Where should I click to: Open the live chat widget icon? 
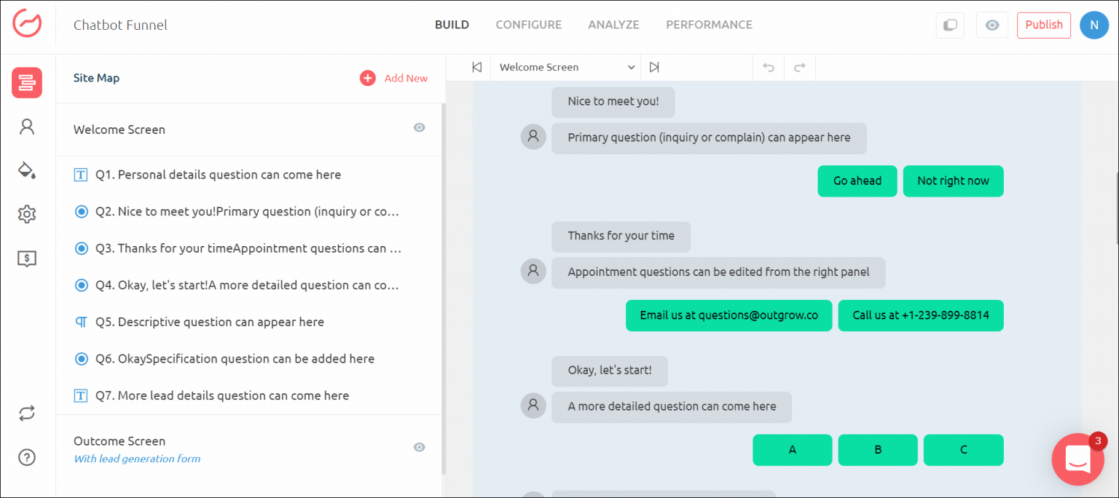pos(1077,459)
